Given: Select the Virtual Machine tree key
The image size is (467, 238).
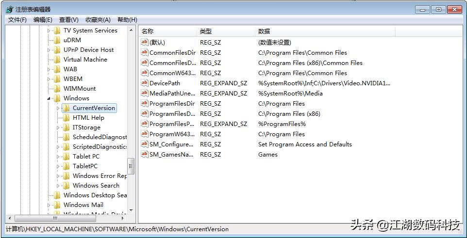Looking at the screenshot, I should (85, 60).
